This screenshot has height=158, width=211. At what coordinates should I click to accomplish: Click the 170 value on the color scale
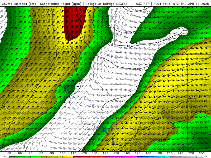tap(138, 153)
